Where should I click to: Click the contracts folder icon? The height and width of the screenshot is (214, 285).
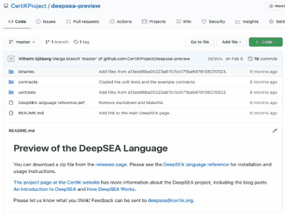[11, 82]
